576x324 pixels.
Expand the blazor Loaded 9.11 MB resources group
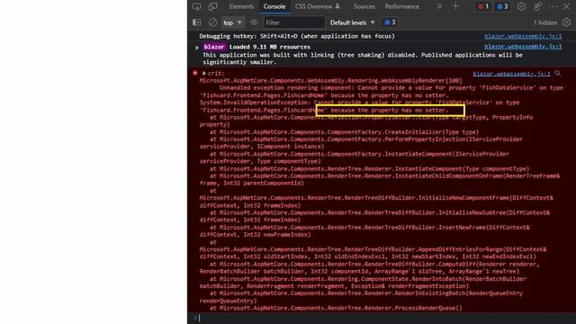point(197,48)
